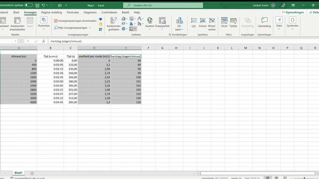Open the Gegevens tab
This screenshot has width=319, height=179.
coord(90,12)
